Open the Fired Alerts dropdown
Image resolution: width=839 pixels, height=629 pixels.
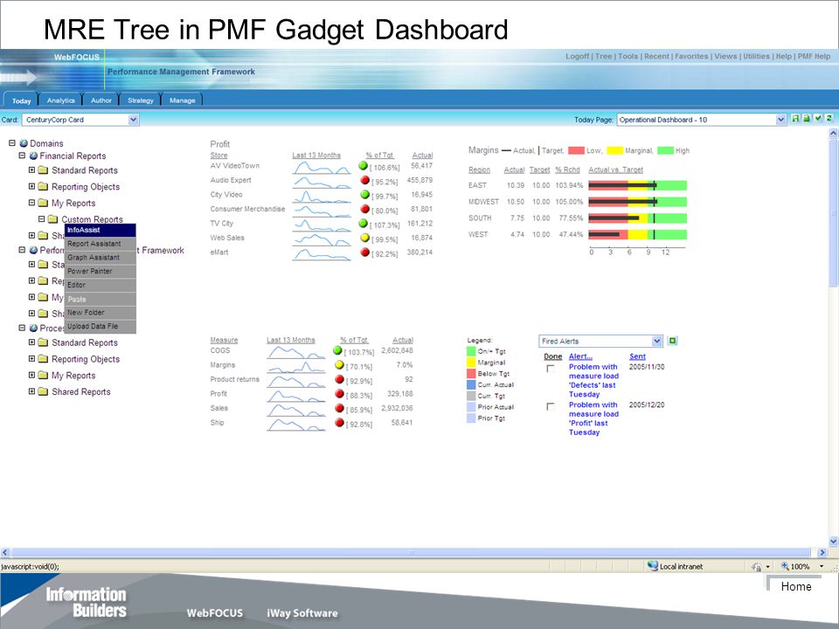click(657, 342)
